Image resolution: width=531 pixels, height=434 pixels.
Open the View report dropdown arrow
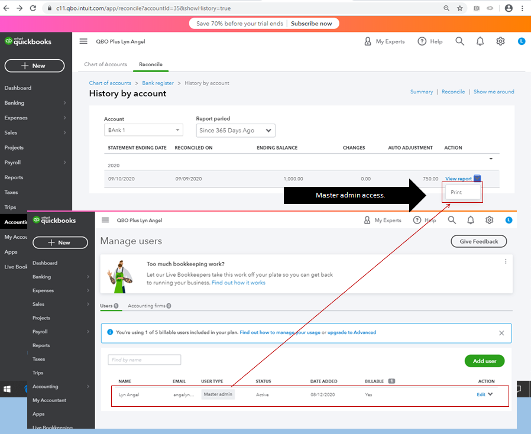[477, 178]
